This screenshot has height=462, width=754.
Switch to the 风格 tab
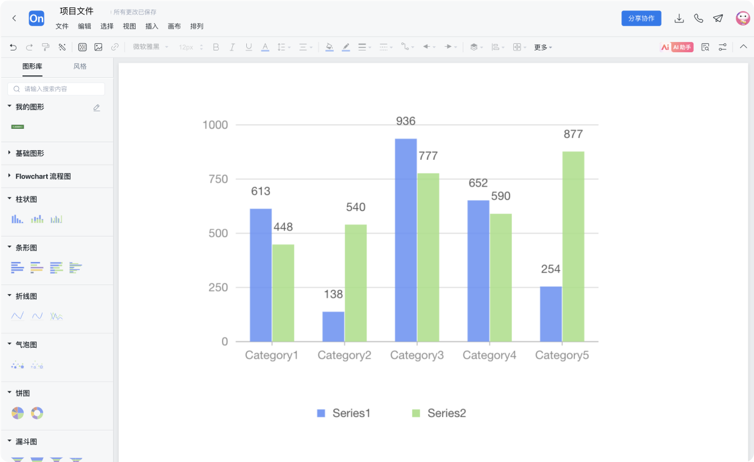click(80, 66)
